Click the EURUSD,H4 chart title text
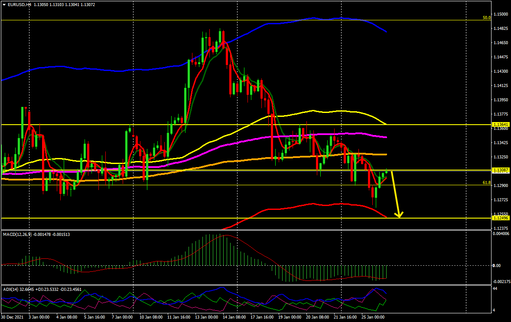 coord(20,5)
